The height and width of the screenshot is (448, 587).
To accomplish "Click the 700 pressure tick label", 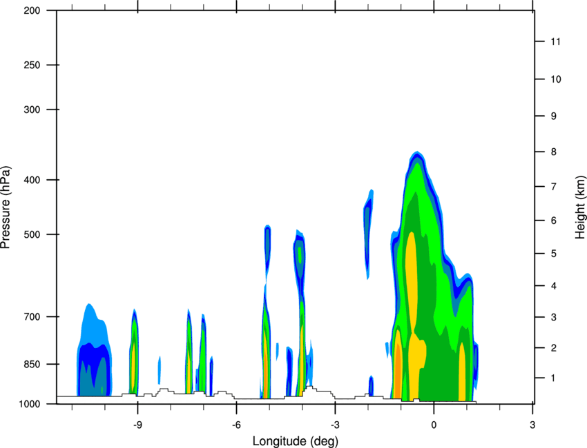I will 32,316.
